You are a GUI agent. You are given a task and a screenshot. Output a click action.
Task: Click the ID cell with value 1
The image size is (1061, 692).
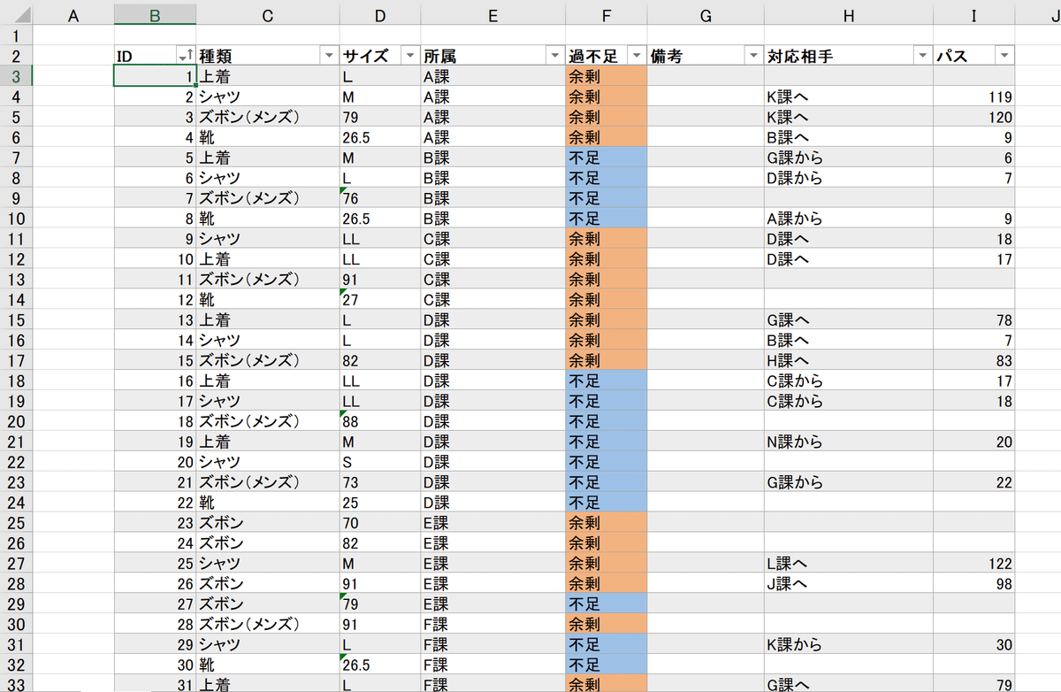click(x=155, y=76)
